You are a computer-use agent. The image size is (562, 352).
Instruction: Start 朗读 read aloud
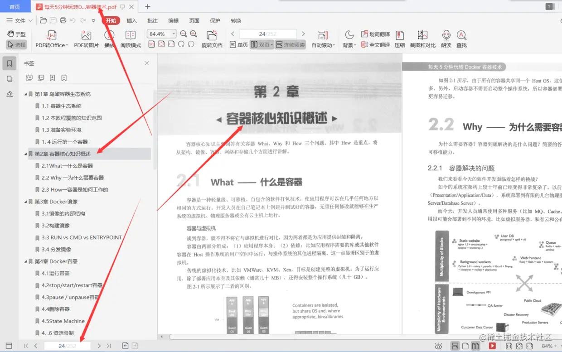pos(446,39)
